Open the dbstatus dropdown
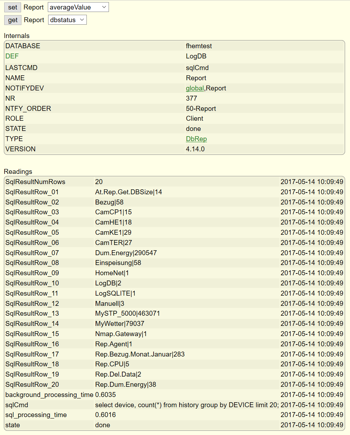Viewport: 350px width, 435px height. click(x=67, y=20)
